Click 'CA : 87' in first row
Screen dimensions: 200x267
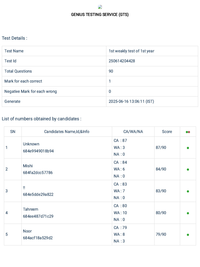tap(120, 141)
